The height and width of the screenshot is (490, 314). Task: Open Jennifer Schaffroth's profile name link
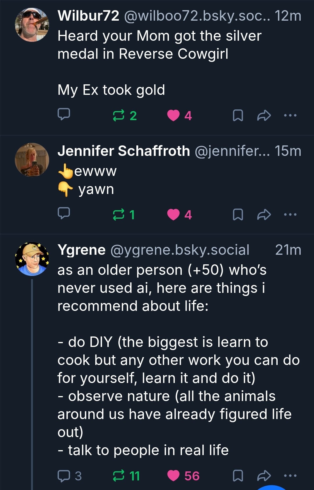pyautogui.click(x=124, y=151)
